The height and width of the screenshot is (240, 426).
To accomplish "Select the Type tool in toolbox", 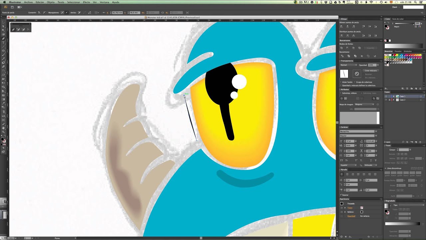I will 3,43.
